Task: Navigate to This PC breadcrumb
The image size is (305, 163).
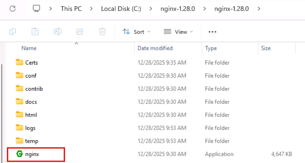Action: (x=71, y=9)
